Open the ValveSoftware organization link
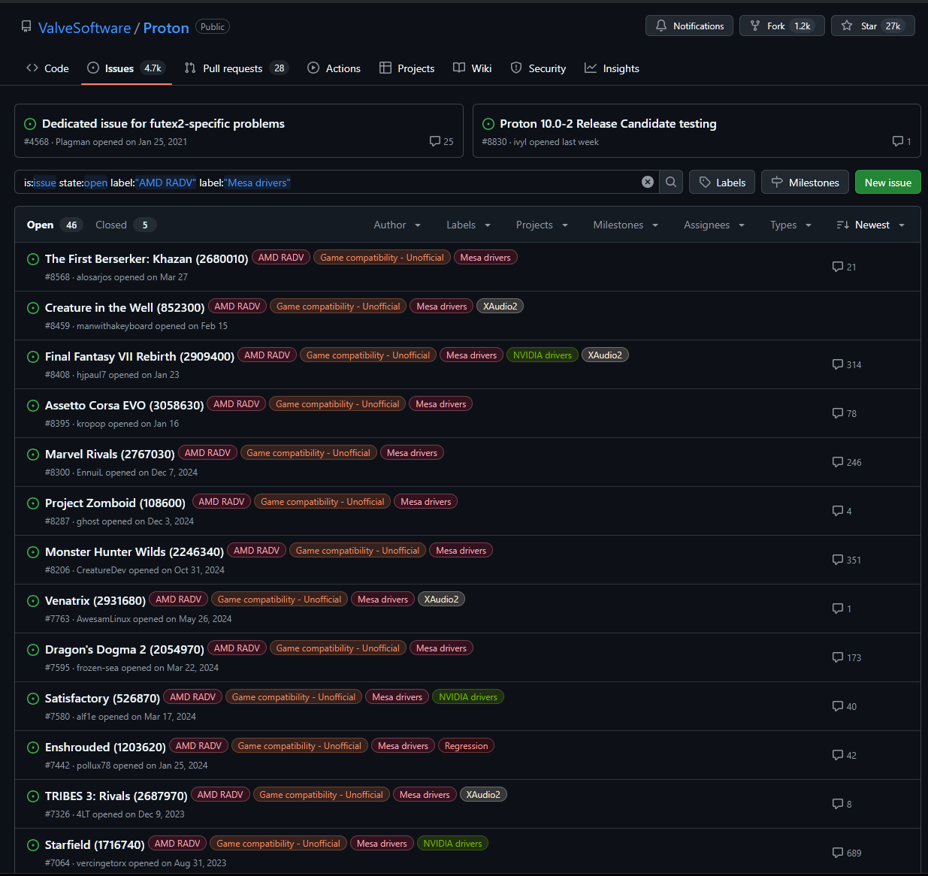 tap(85, 28)
